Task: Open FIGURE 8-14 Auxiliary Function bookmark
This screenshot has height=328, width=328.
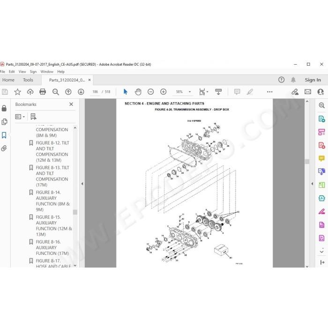Action: coord(52,201)
